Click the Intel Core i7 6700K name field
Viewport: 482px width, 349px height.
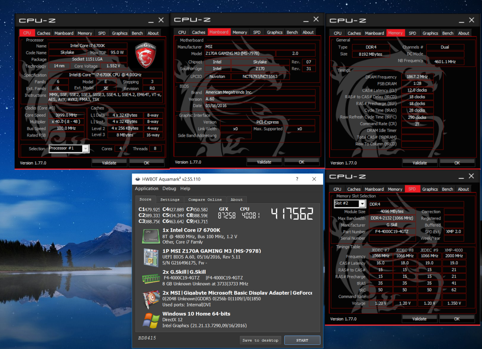tap(88, 46)
